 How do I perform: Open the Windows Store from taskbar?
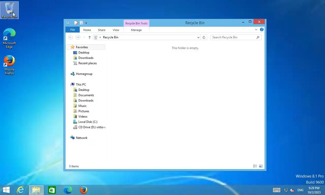[52, 190]
